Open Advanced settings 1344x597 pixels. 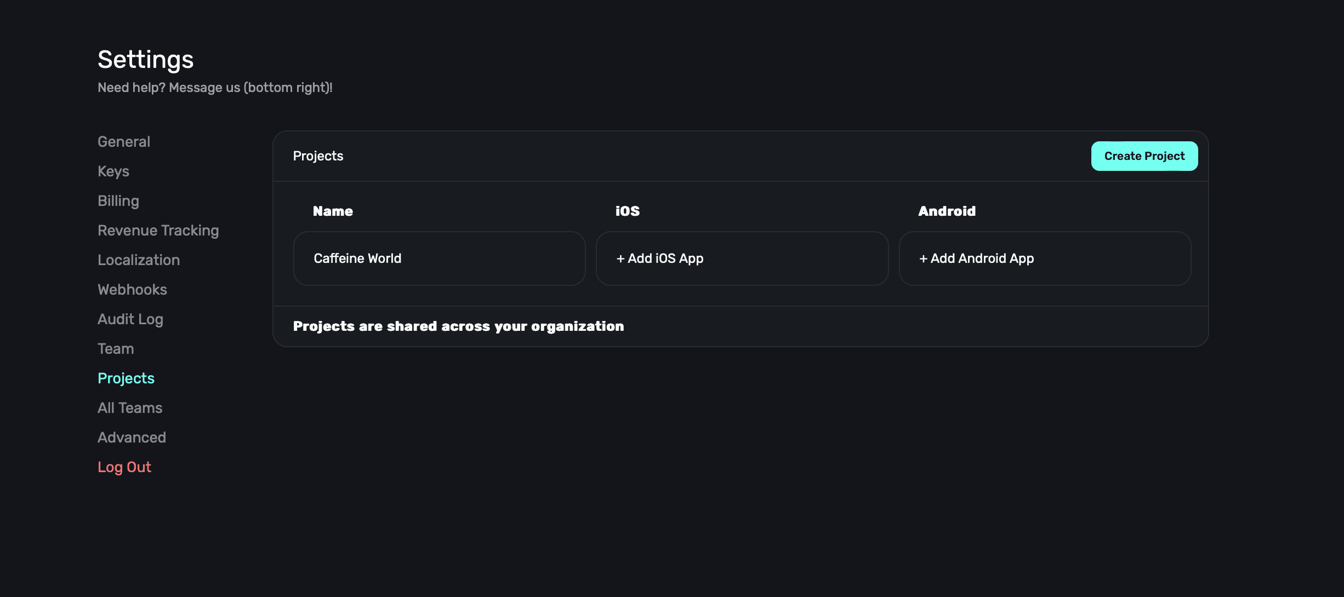[132, 438]
